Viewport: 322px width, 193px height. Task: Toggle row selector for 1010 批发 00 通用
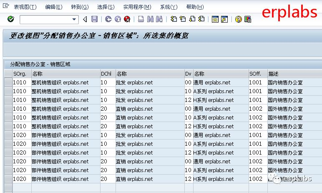tap(8, 83)
